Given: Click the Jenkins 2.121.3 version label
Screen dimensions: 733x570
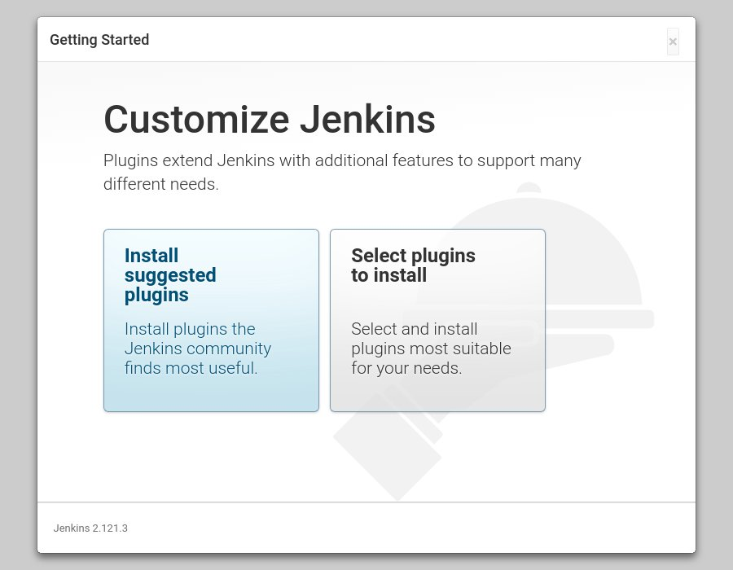Looking at the screenshot, I should coord(90,528).
